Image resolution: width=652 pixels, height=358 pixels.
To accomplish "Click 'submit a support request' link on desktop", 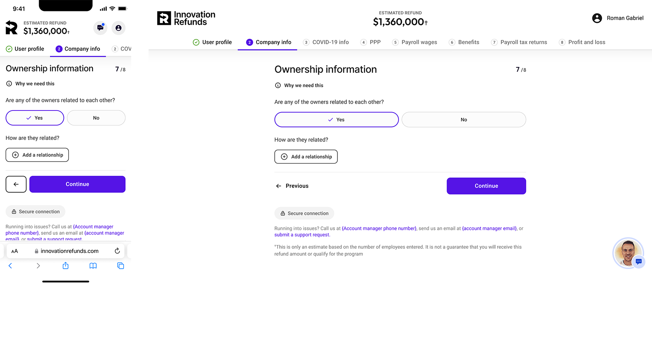I will (x=302, y=235).
